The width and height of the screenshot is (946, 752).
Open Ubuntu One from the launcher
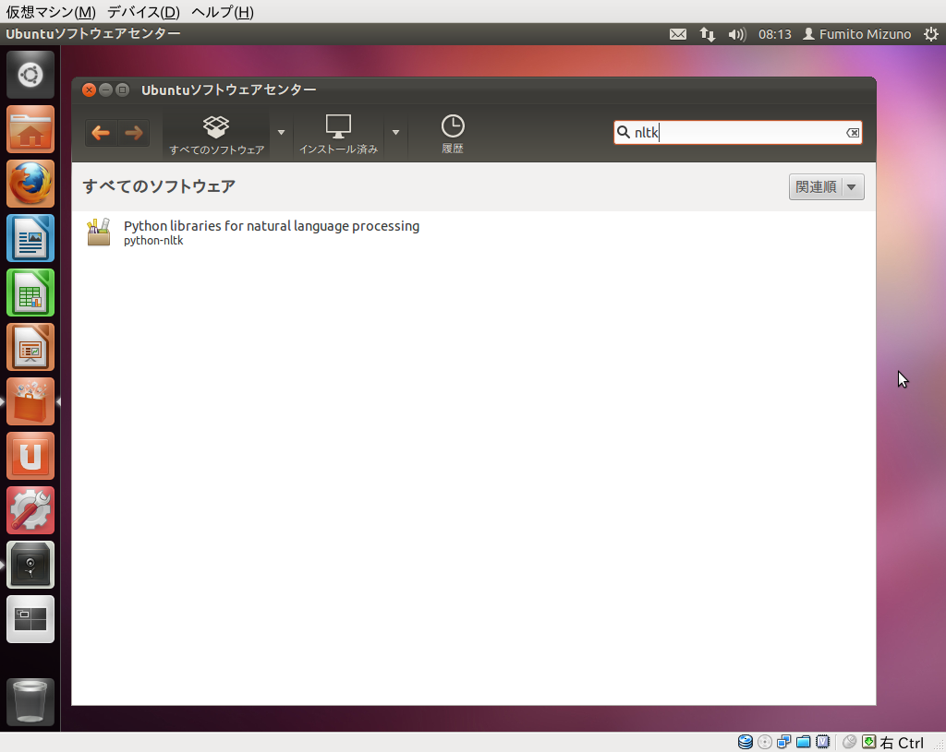(x=30, y=456)
